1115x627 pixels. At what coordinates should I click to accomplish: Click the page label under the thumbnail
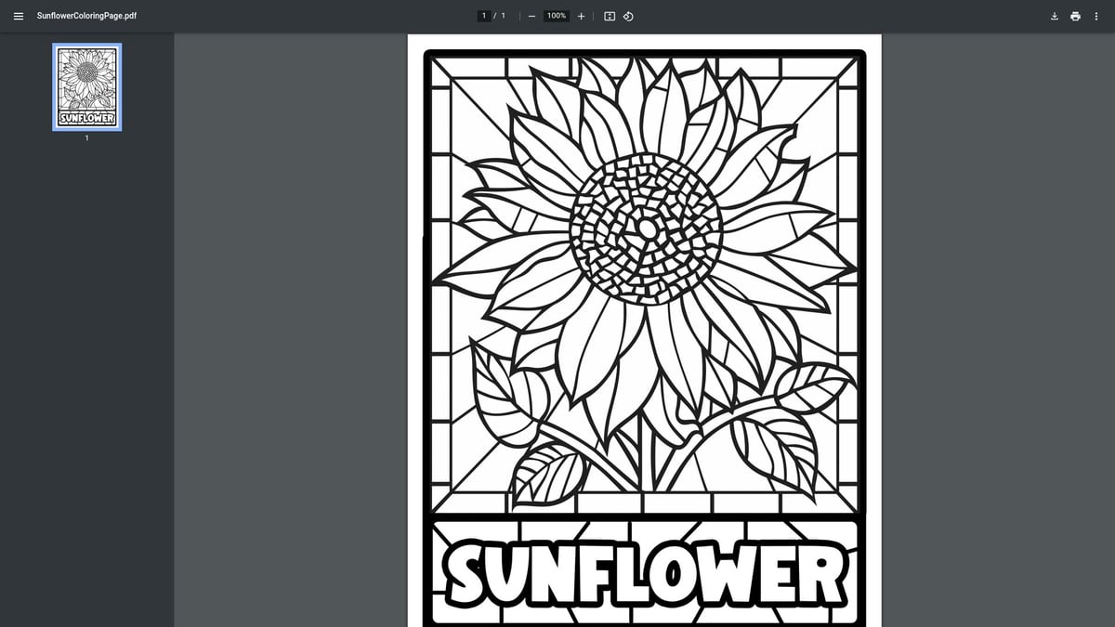point(86,137)
